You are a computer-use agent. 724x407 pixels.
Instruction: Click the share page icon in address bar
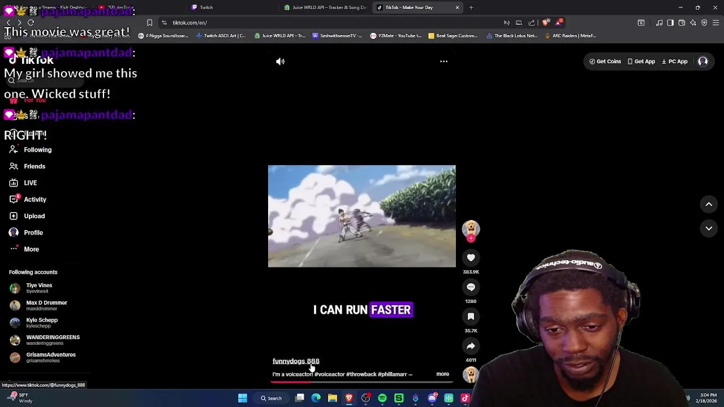click(532, 23)
